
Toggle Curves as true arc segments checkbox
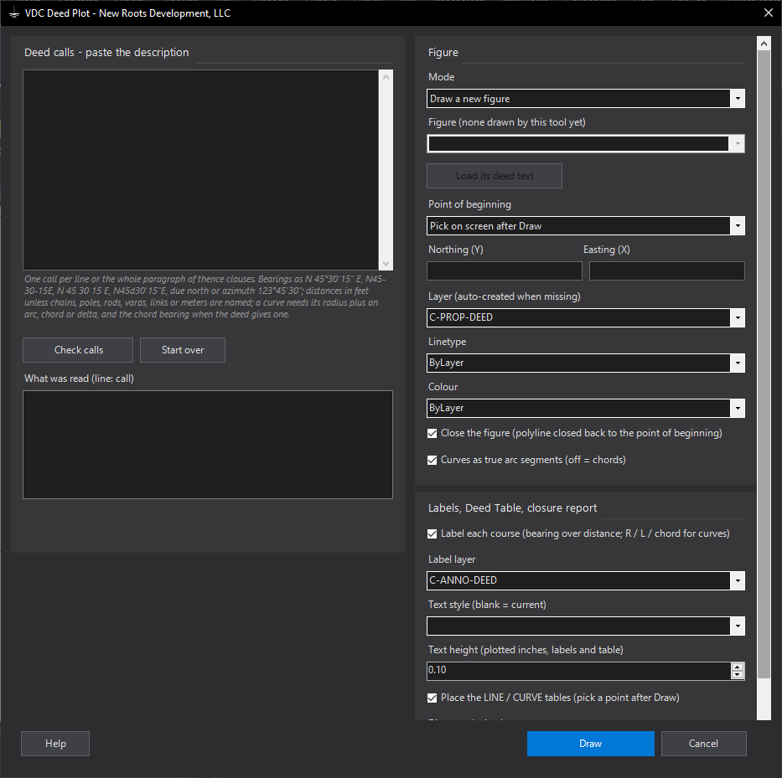432,460
